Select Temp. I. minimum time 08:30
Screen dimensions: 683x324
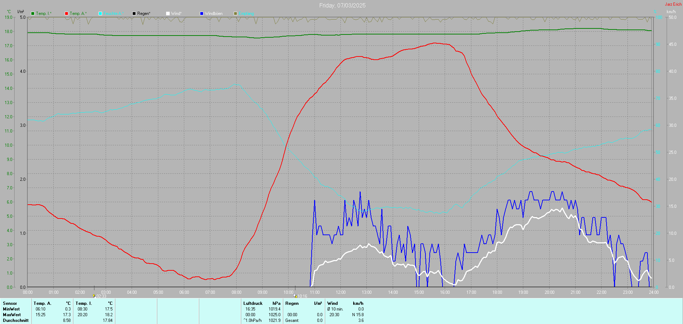(x=83, y=309)
